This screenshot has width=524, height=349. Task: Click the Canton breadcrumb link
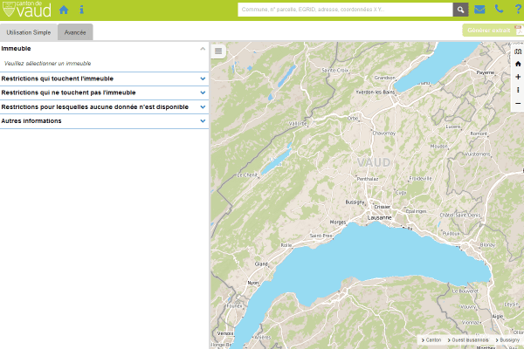coord(431,340)
